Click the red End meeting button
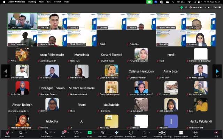Screen dimensions: 223x139 tap(216, 133)
